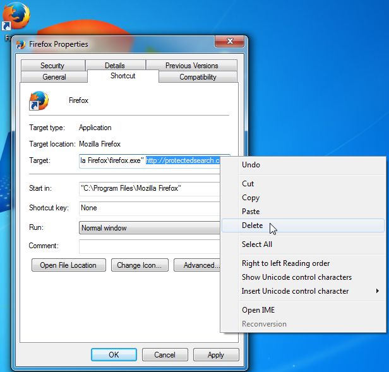The width and height of the screenshot is (389, 372).
Task: Click the 'Target type:' label
Action: coord(47,128)
